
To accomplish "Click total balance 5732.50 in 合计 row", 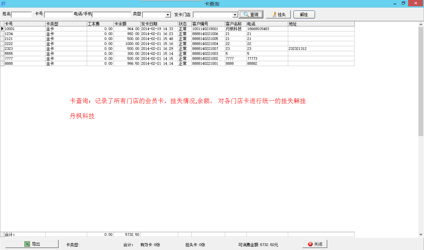I will pyautogui.click(x=127, y=234).
